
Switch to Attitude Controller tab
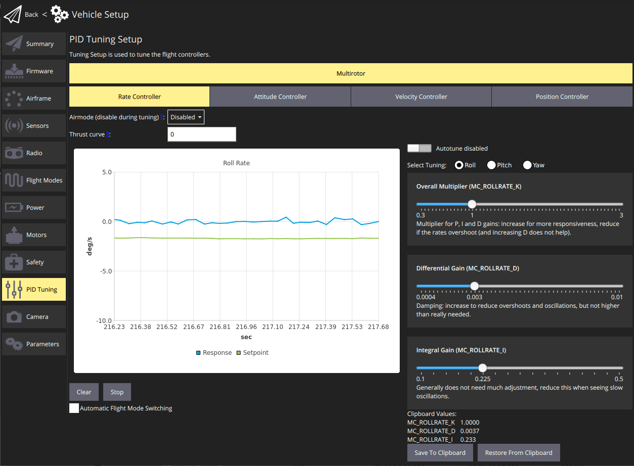point(280,97)
